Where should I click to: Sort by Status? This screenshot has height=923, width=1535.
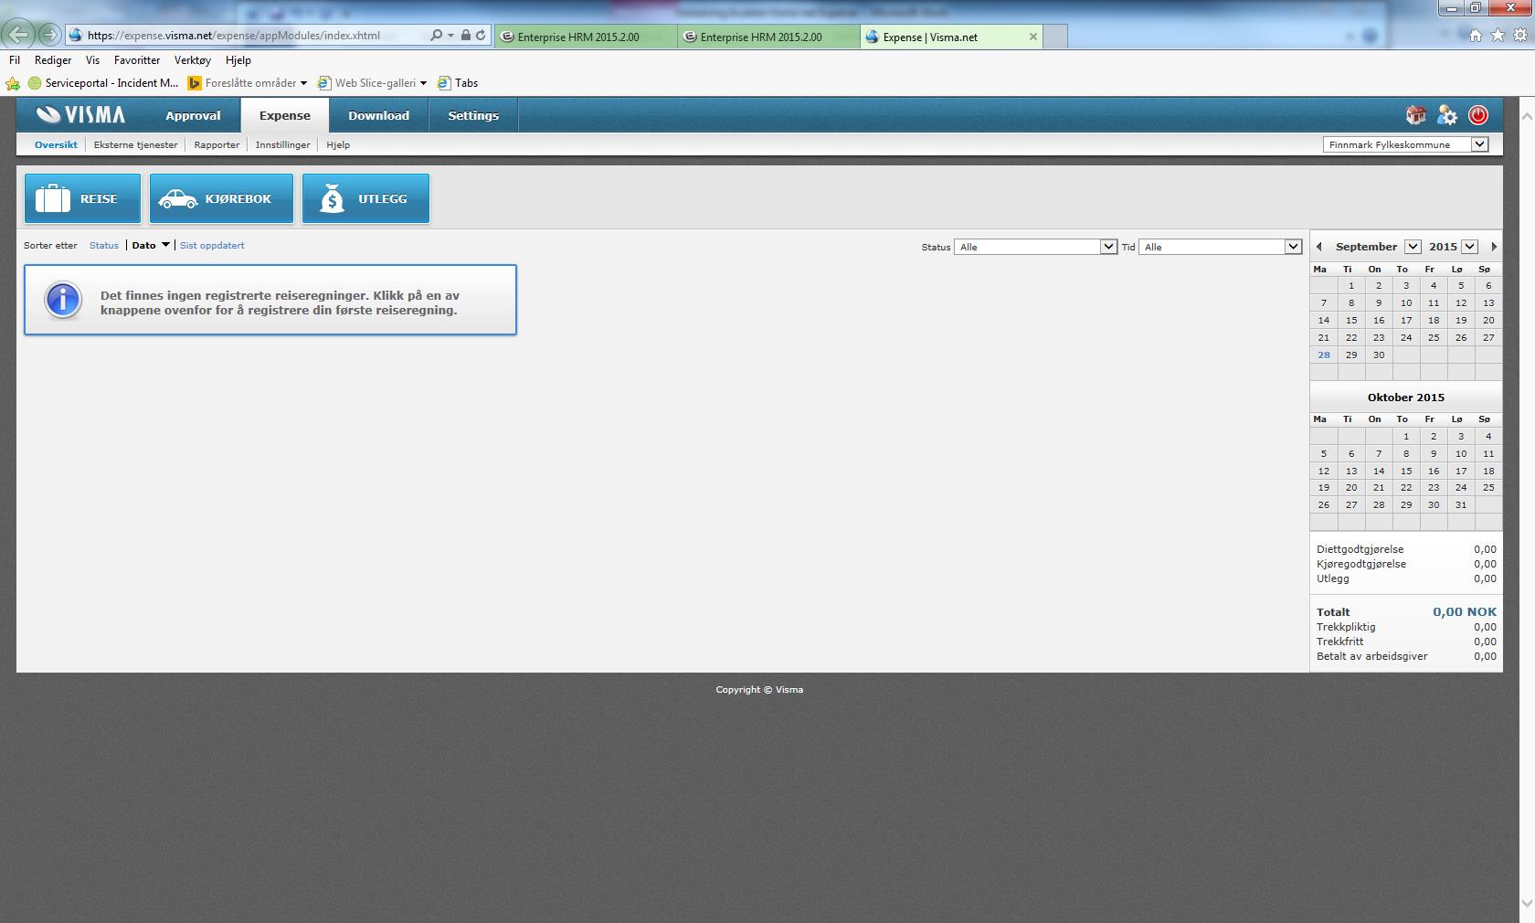[x=104, y=245]
